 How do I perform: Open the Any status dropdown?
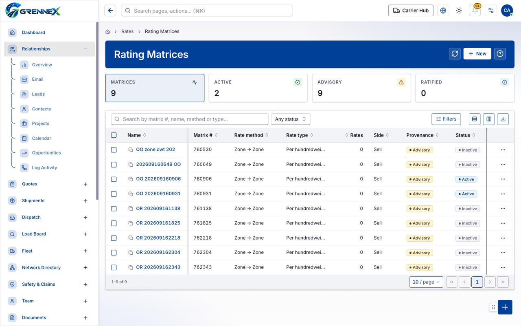coord(291,119)
